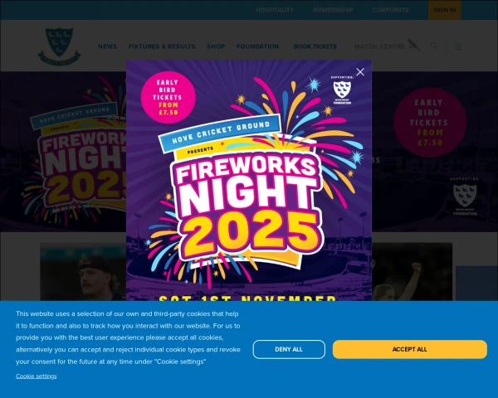Click the cricket bat icon beside Match Centre
Viewport: 498px width, 398px height.
(413, 45)
